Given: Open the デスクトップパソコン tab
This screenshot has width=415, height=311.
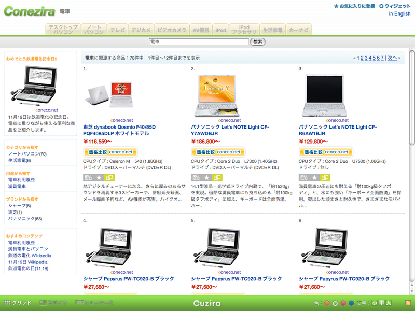Looking at the screenshot, I should tap(63, 30).
